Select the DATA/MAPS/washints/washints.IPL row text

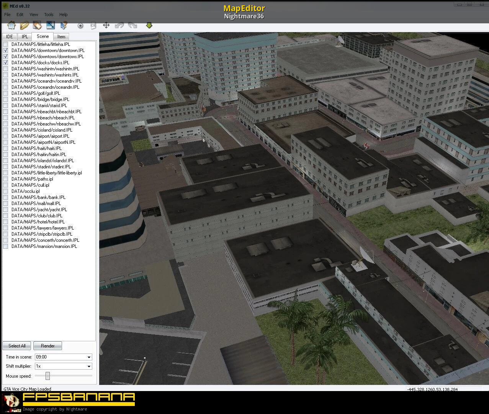45,75
